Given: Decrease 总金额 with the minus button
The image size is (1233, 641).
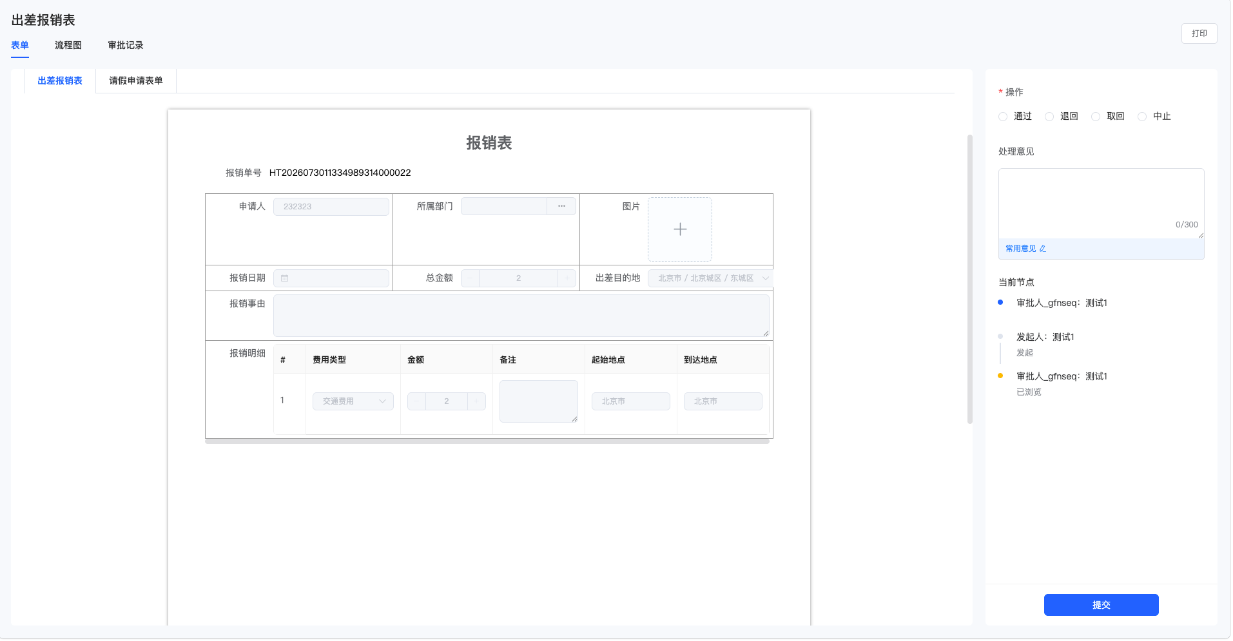Looking at the screenshot, I should click(470, 278).
